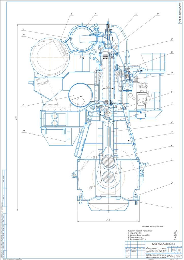Screen dimensions: 184x260
Task: Click callout number 11 on the right
Action: 172,39
